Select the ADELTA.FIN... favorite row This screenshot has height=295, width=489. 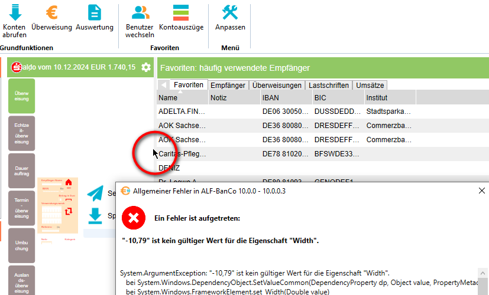(x=323, y=112)
